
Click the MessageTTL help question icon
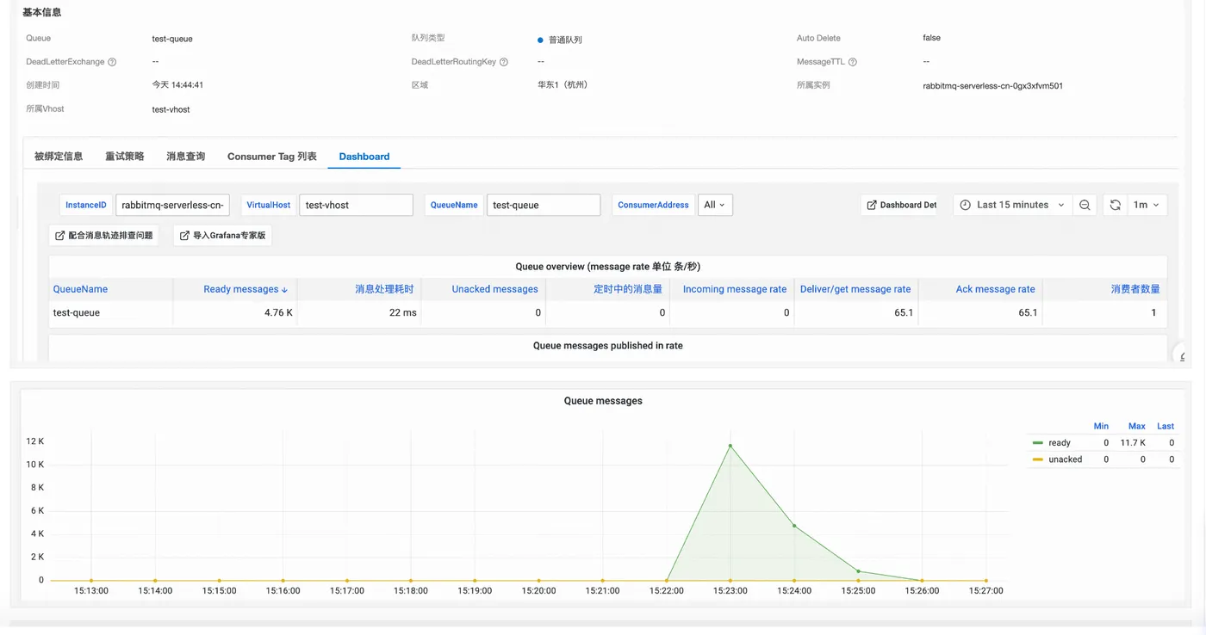tap(853, 62)
